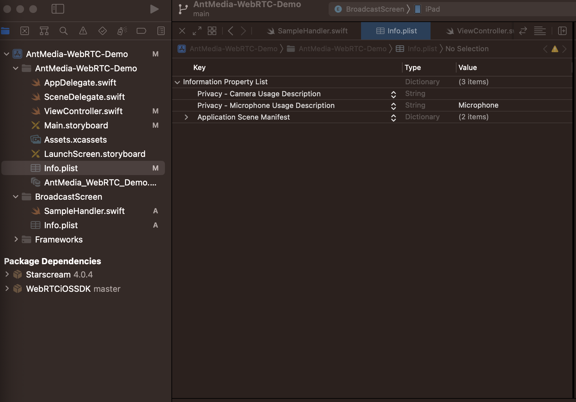This screenshot has width=576, height=402.
Task: Click the Key column header
Action: 199,67
